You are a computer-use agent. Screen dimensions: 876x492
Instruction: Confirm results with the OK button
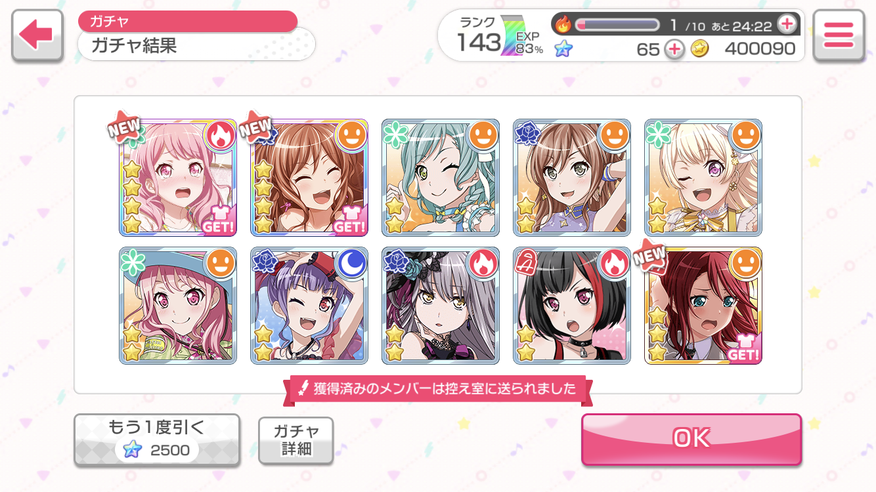tap(691, 439)
